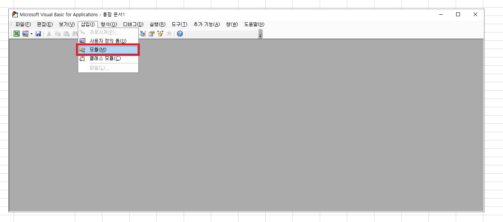This screenshot has width=503, height=222.
Task: Click the View Microsoft Excel icon
Action: [x=17, y=34]
